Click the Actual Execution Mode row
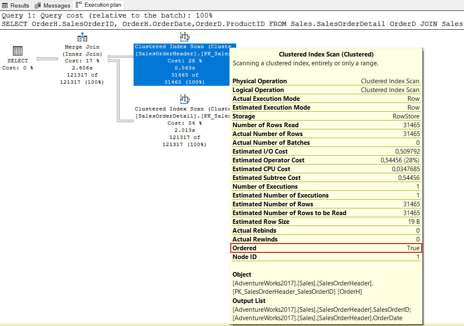 (326, 99)
